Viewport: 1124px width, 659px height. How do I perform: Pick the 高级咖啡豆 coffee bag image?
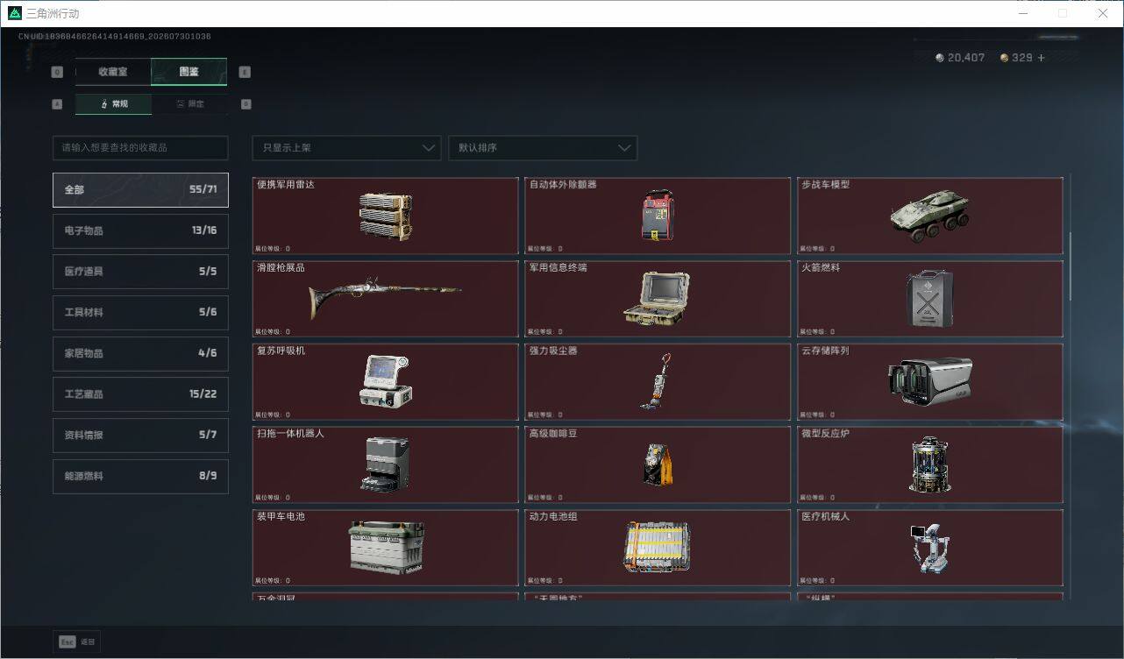pyautogui.click(x=658, y=464)
